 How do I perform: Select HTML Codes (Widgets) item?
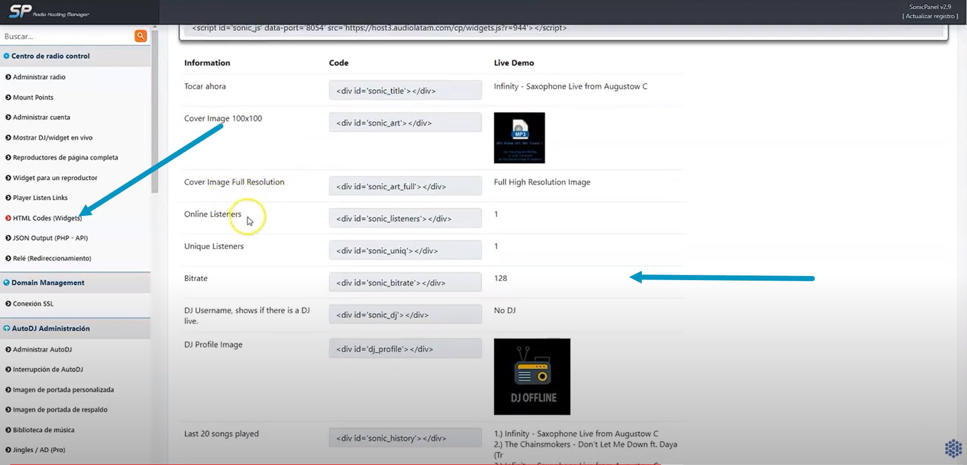tap(47, 218)
